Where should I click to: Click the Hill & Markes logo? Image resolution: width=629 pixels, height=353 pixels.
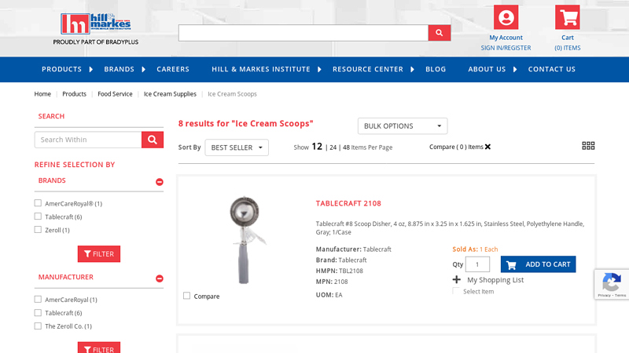tap(95, 24)
